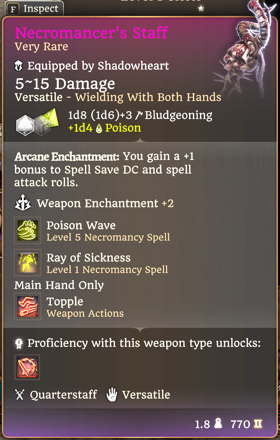Open the Inspect tab
The image size is (280, 440).
[34, 9]
